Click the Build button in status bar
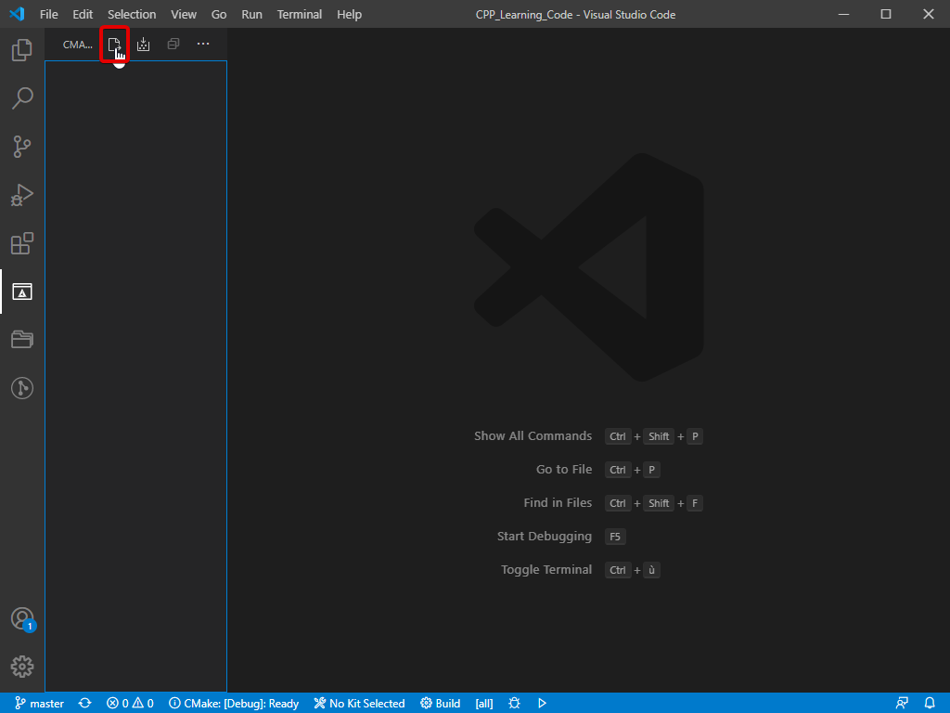 [441, 704]
